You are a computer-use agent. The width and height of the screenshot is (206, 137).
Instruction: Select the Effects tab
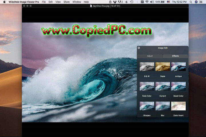pyautogui.click(x=175, y=56)
